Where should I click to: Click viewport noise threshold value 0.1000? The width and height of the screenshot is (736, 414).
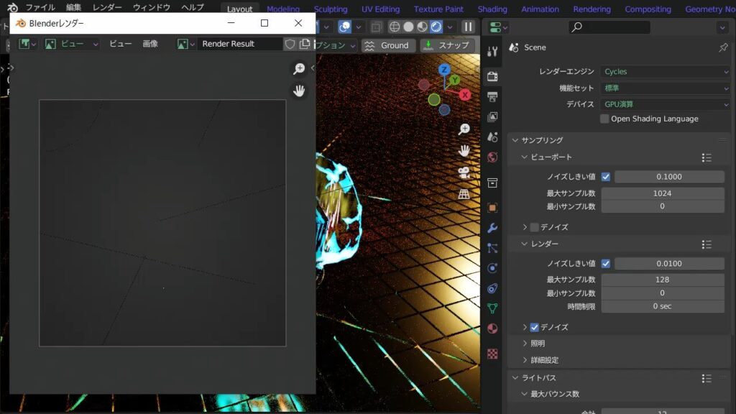(x=669, y=177)
